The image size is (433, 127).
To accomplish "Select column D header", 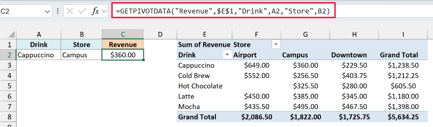I will click(x=160, y=34).
